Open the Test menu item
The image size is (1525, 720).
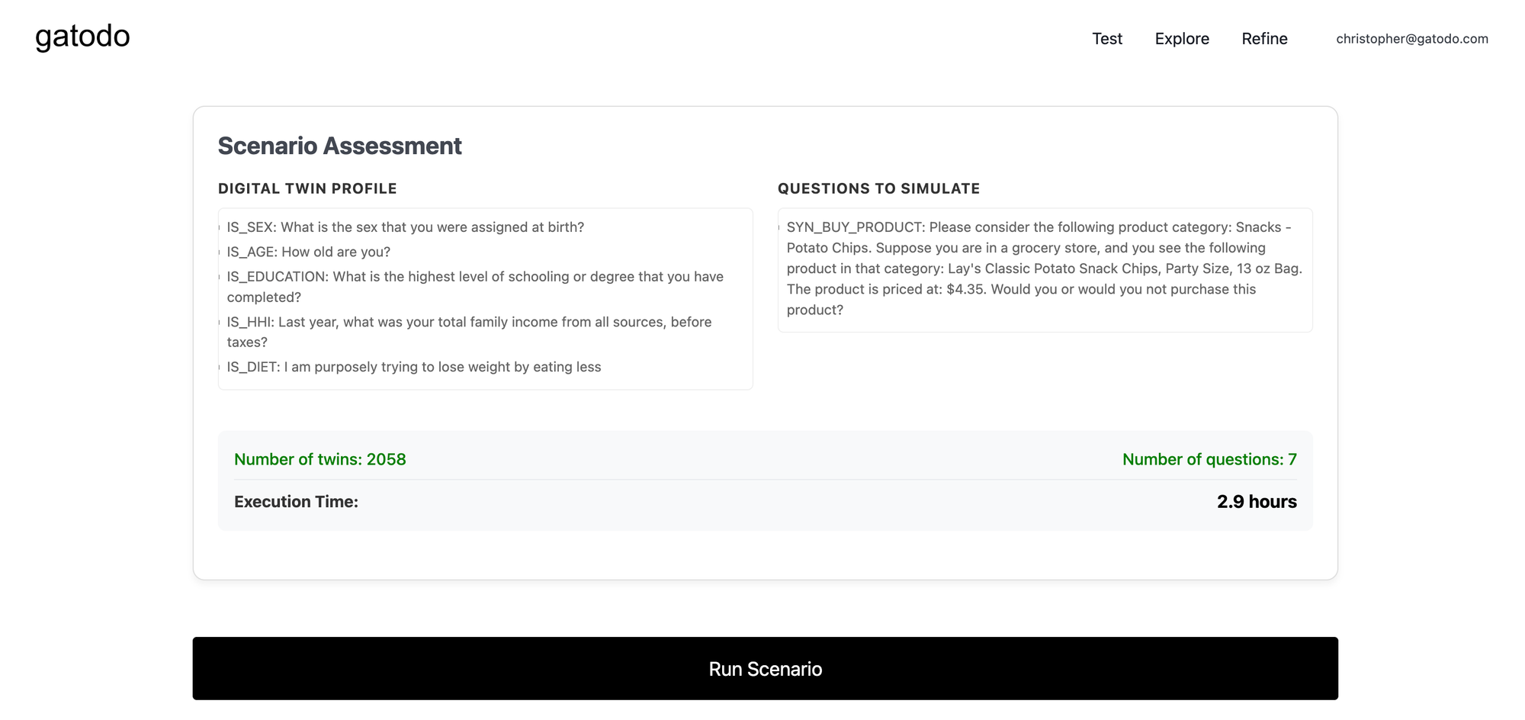pos(1106,39)
